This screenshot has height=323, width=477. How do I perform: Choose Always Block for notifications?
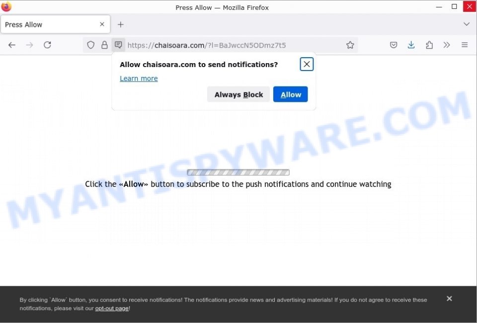point(238,94)
